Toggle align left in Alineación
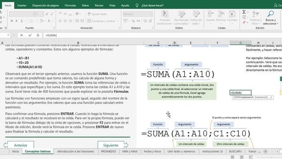Image resolution: width=282 pixels, height=159 pixels. click(x=60, y=21)
